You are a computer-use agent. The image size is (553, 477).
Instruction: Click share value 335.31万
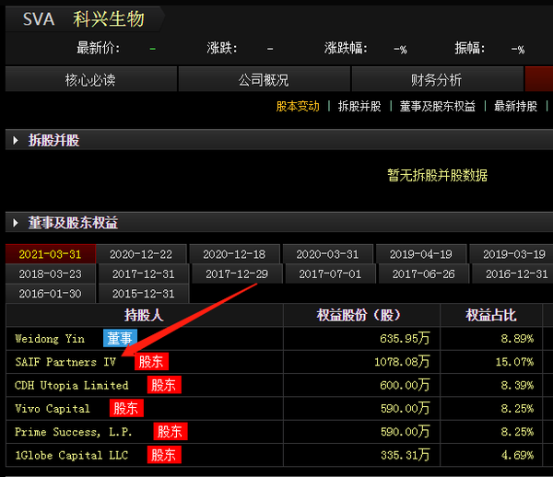point(405,455)
